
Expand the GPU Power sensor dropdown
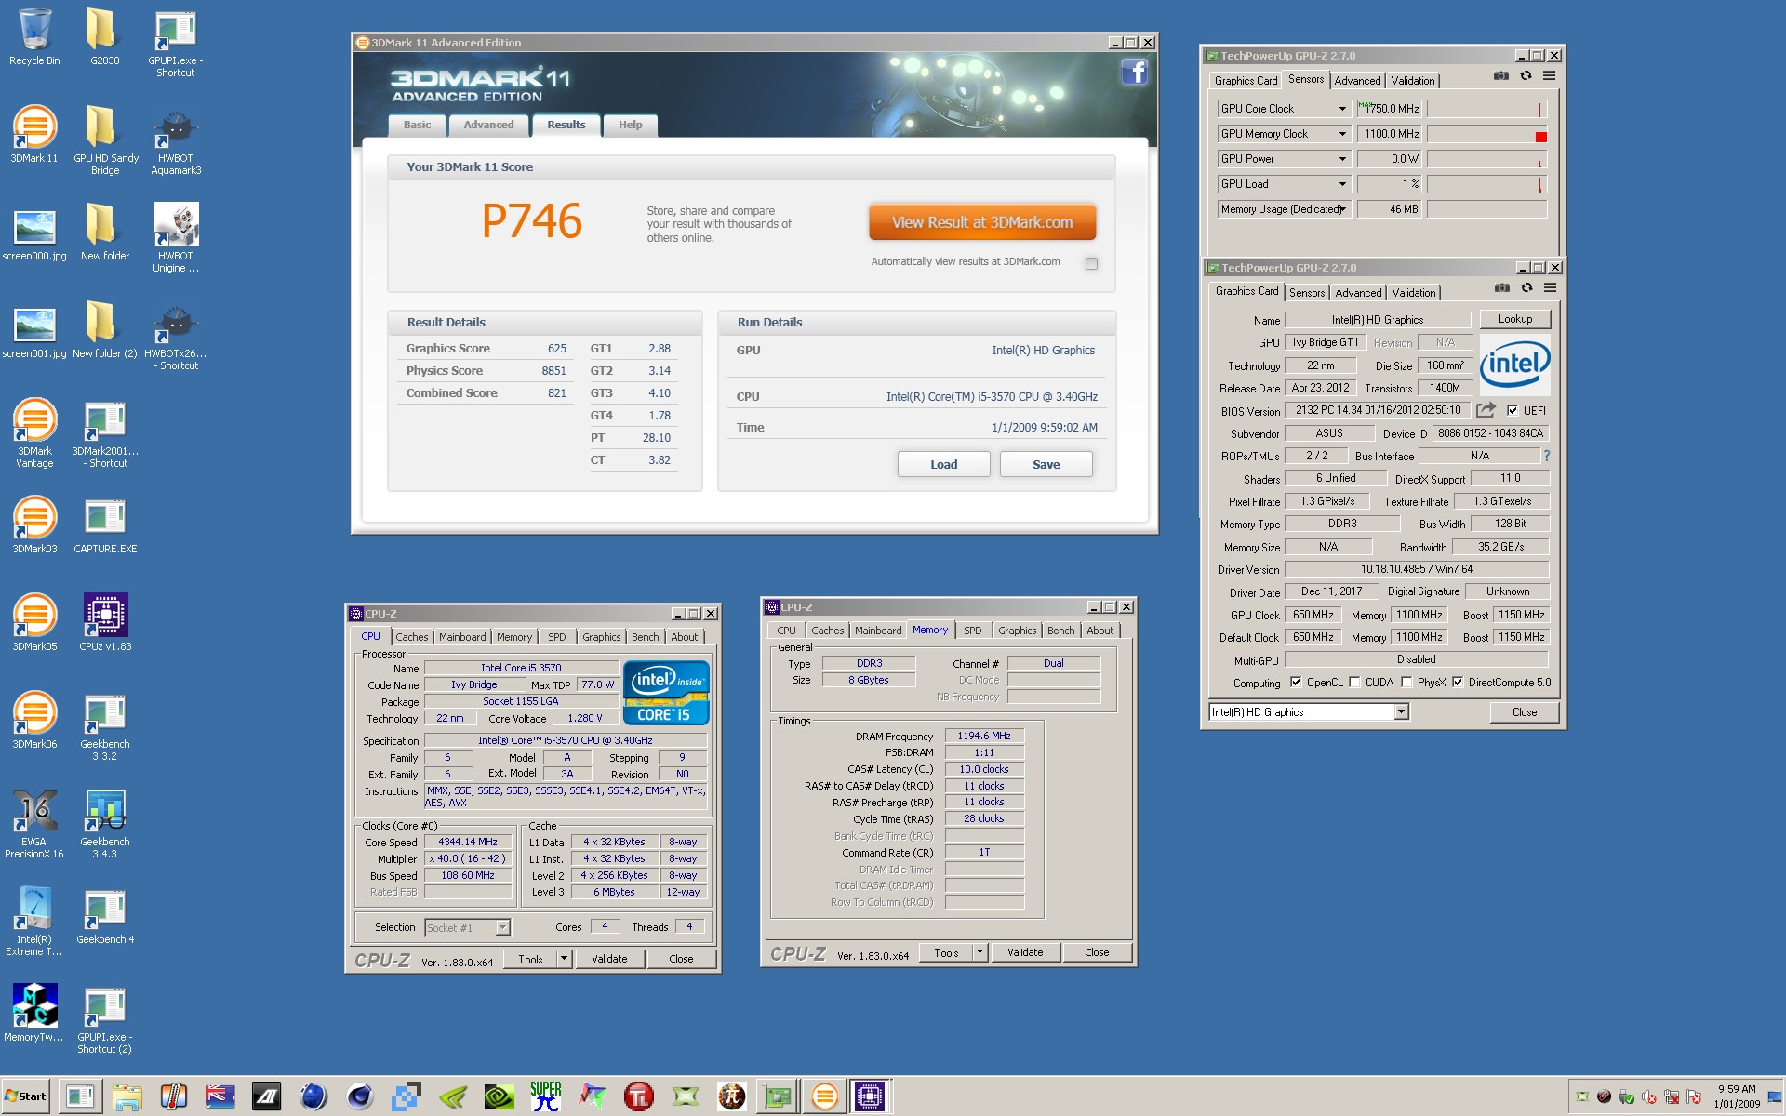1342,159
